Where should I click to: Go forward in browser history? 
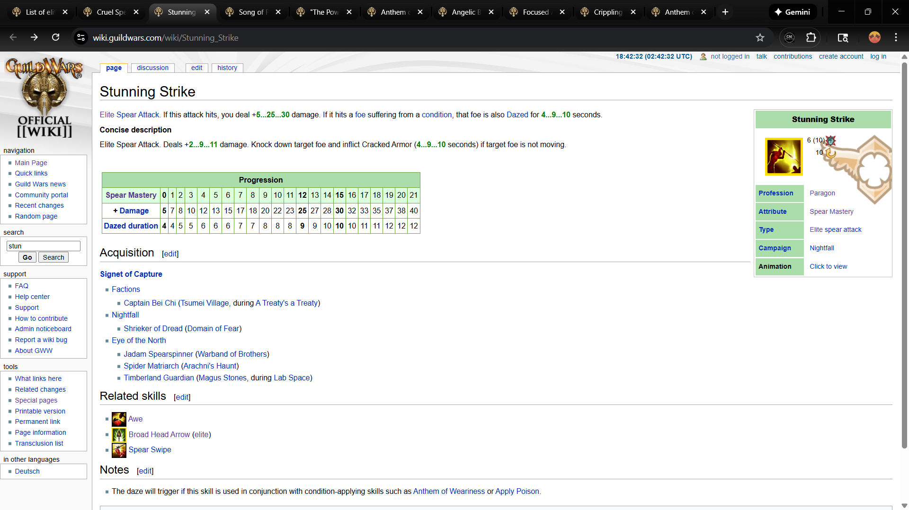coord(34,37)
